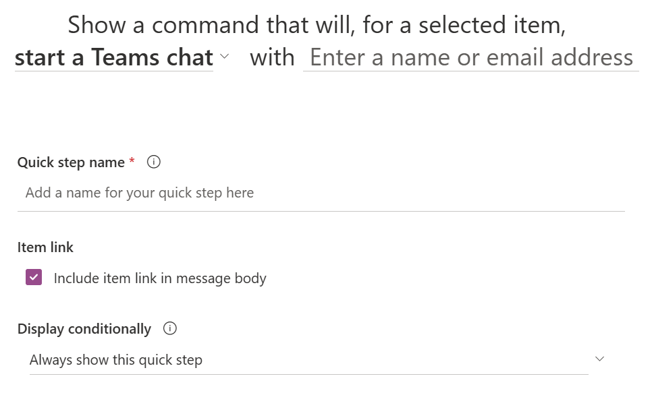Click the info icon next to Quick step name
Screen dimensions: 650x393
154,162
